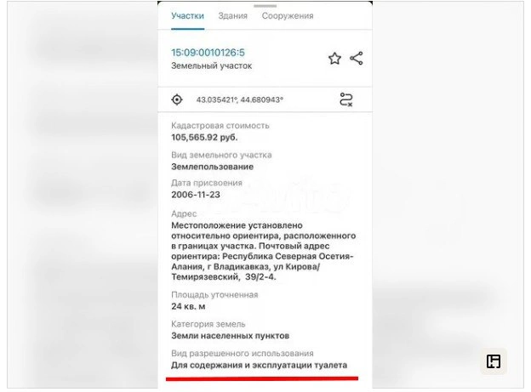Center the map using the crosshair location icon
This screenshot has width=531, height=392.
point(177,99)
